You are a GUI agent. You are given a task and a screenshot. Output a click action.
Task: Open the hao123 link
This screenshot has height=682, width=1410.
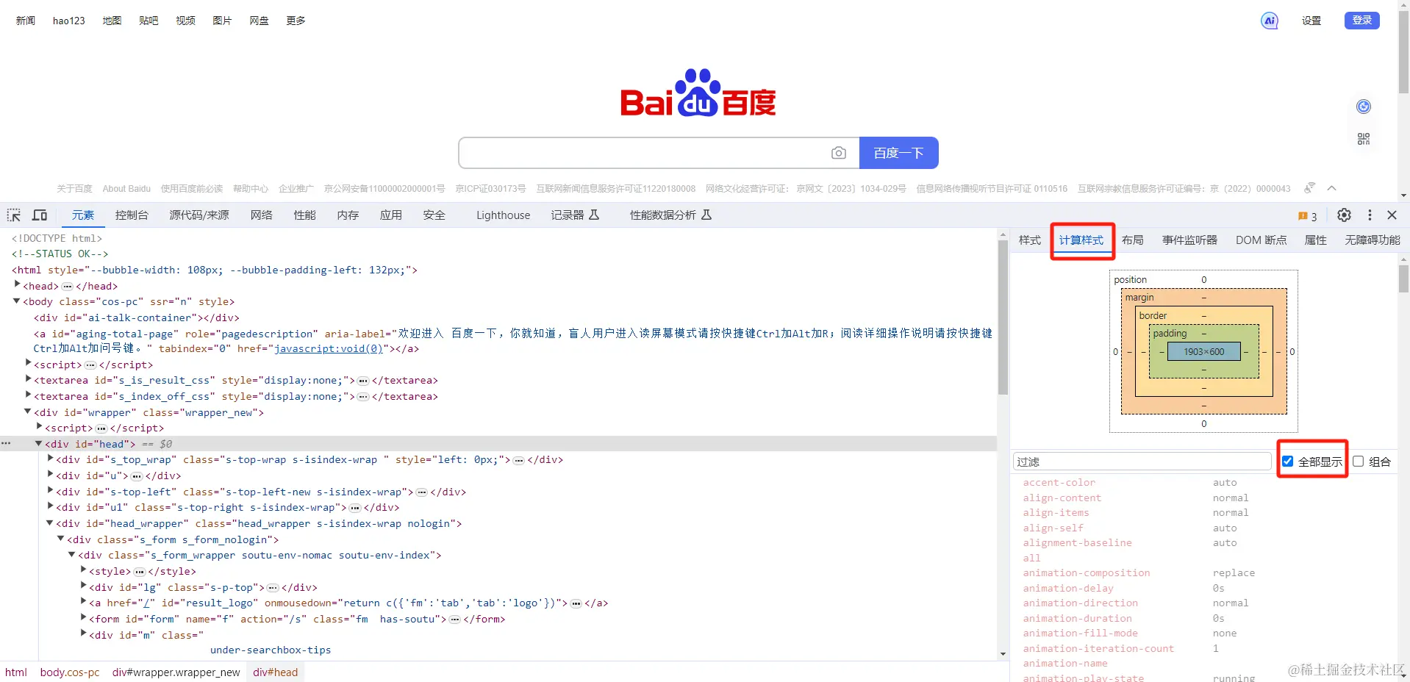tap(69, 21)
